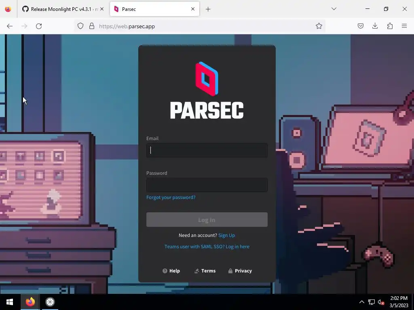The image size is (414, 310).
Task: Click the tracking protection shield icon
Action: [x=80, y=26]
